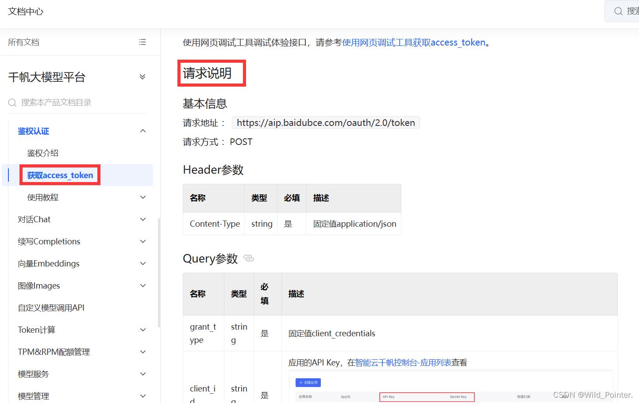
Task: Open link 使用网页调试工具获取access_token
Action: pyautogui.click(x=414, y=42)
